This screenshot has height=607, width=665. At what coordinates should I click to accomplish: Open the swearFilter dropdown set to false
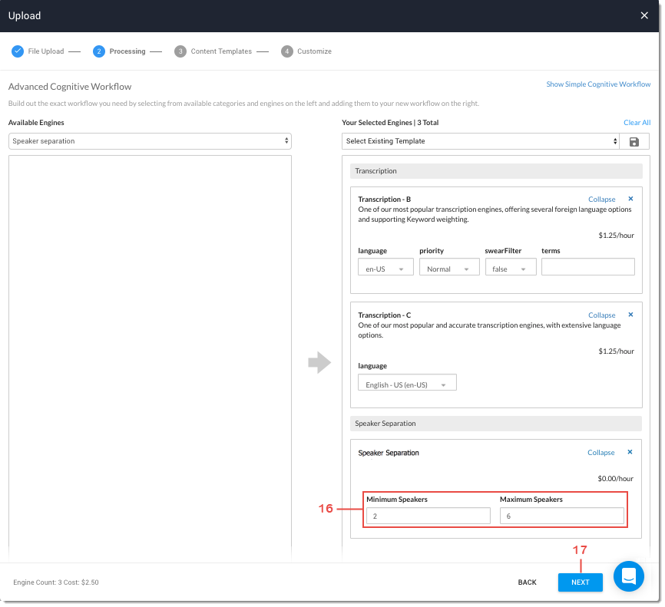click(511, 269)
